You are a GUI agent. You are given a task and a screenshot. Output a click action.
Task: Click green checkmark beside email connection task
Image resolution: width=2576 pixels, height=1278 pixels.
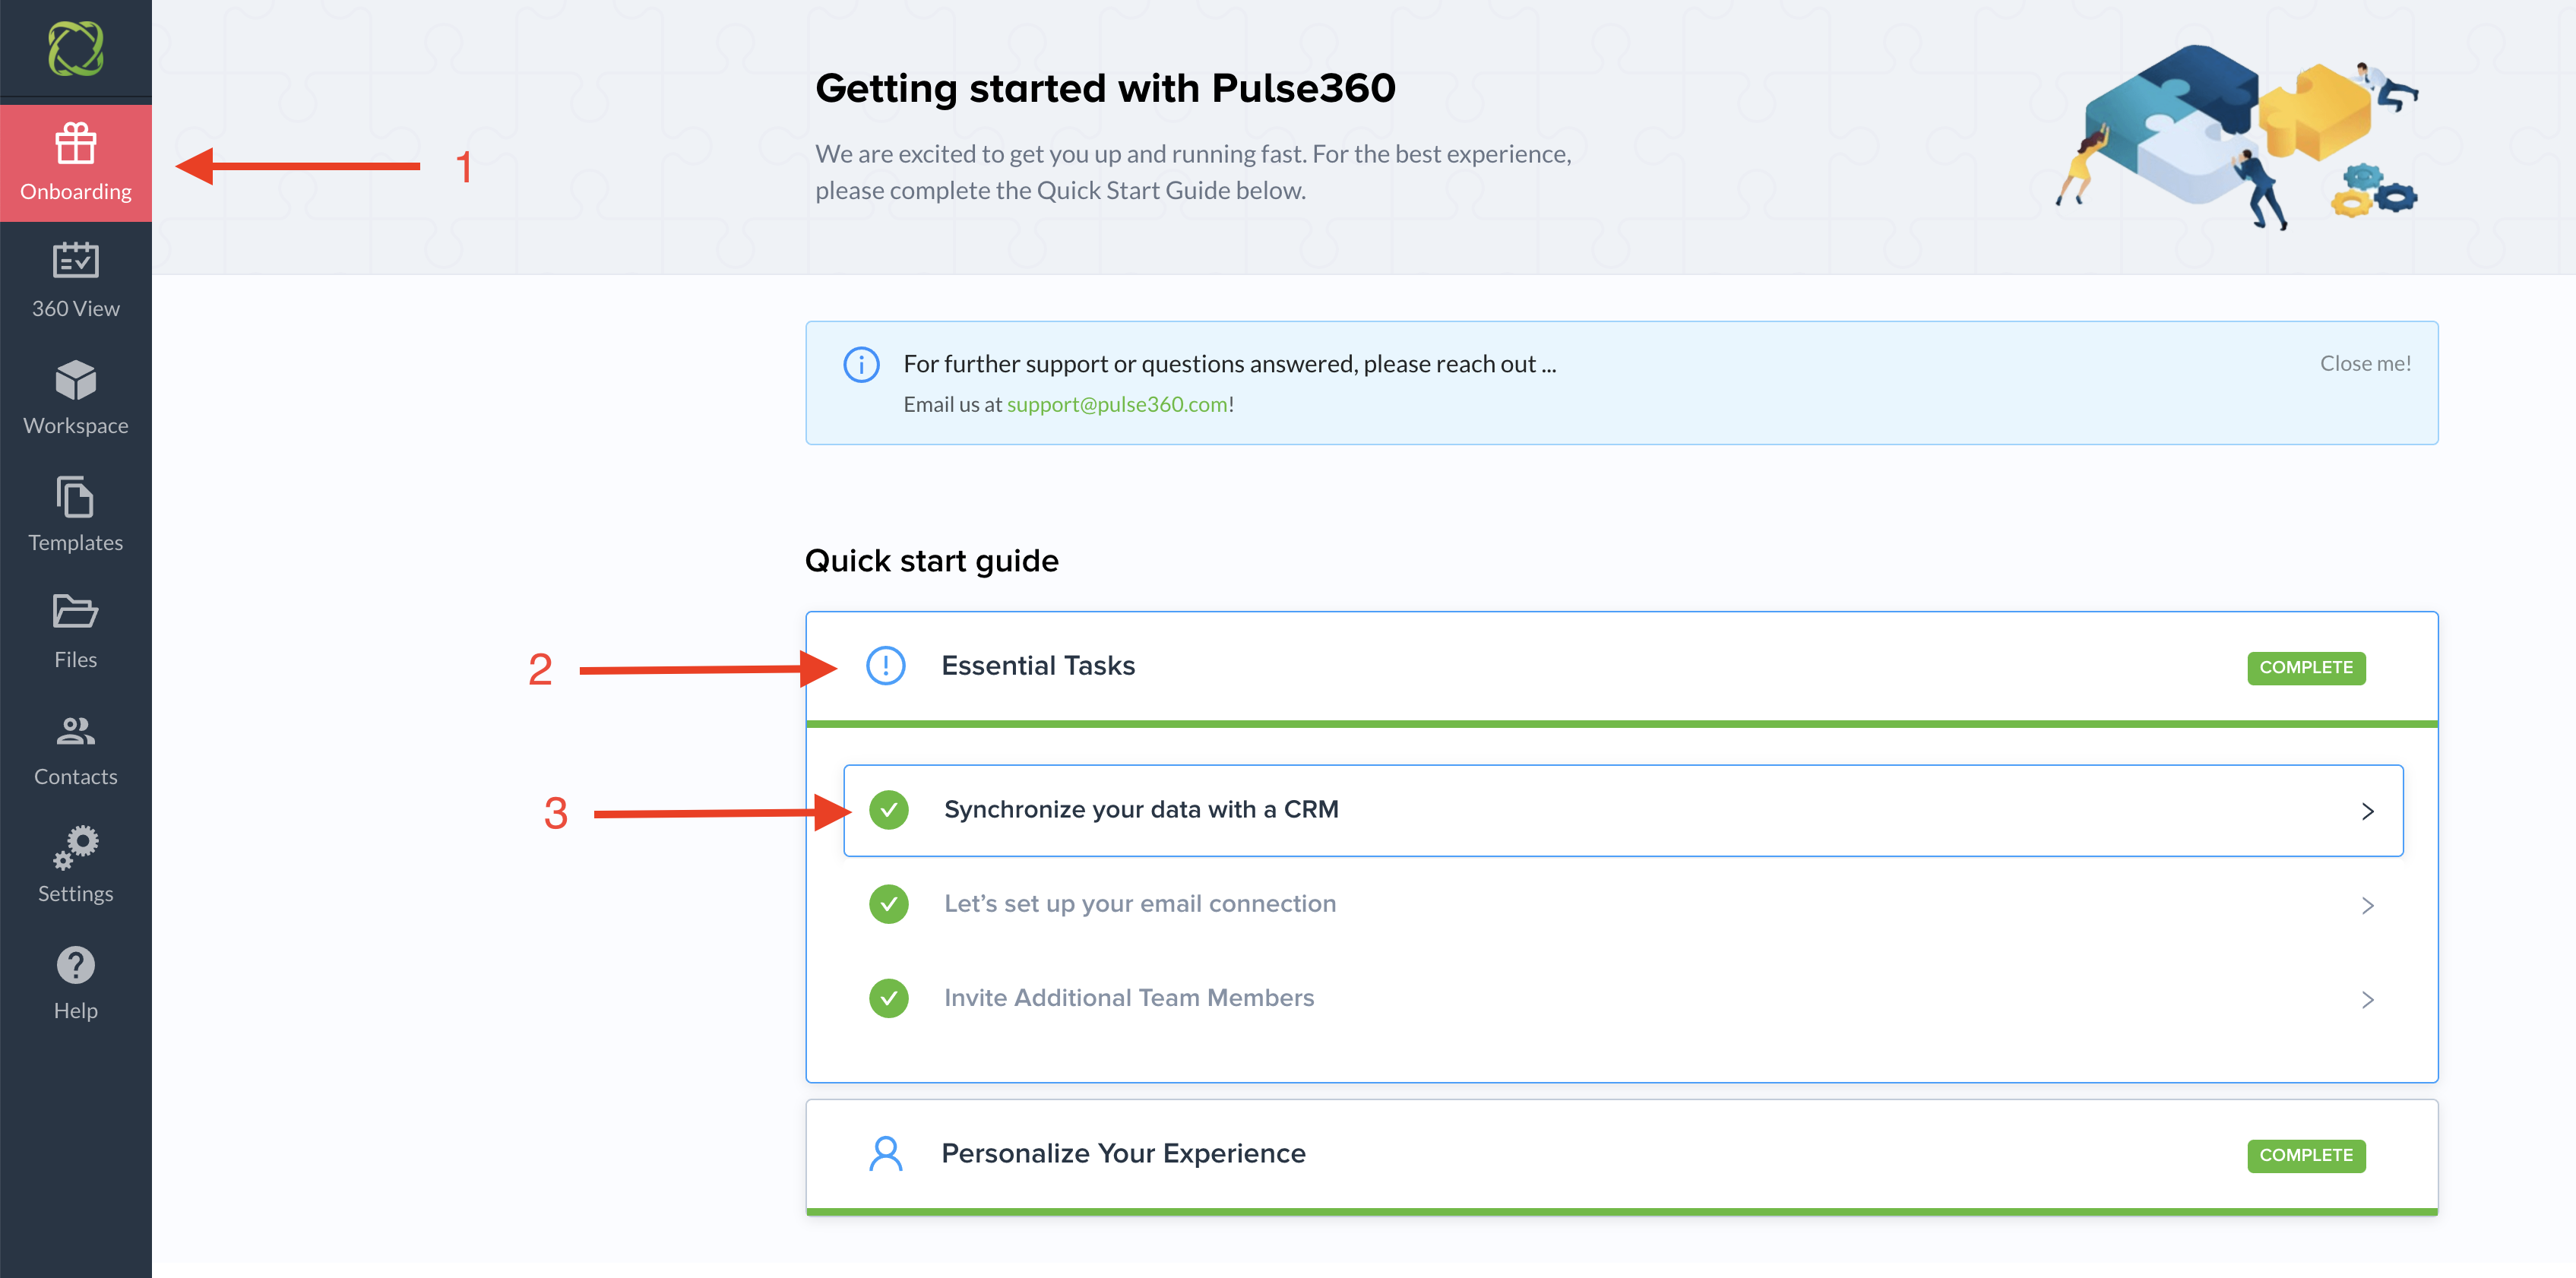pos(889,904)
